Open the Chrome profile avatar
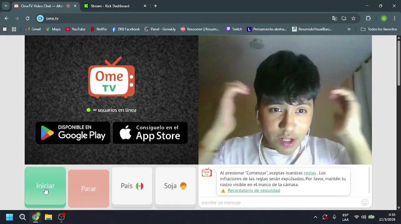Viewport: 401px width, 224px height. pyautogui.click(x=384, y=18)
